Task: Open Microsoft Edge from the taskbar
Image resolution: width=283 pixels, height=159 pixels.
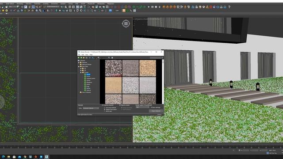Action: point(3,157)
